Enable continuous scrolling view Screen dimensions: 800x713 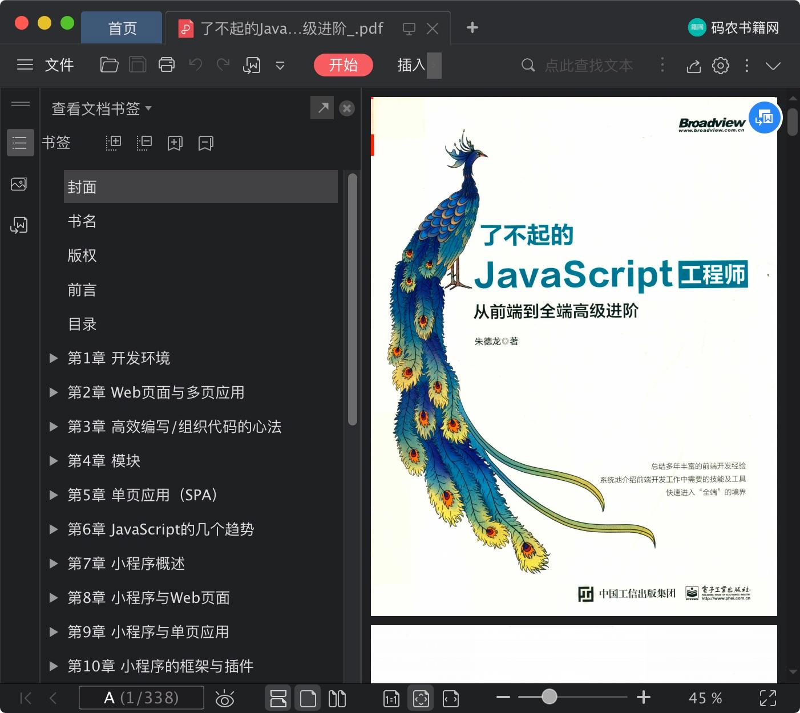tap(278, 698)
